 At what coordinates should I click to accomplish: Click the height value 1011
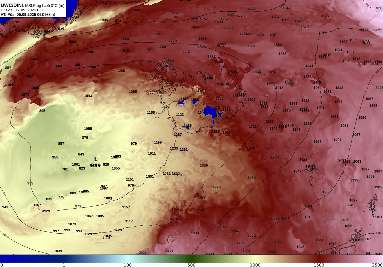click(152, 153)
